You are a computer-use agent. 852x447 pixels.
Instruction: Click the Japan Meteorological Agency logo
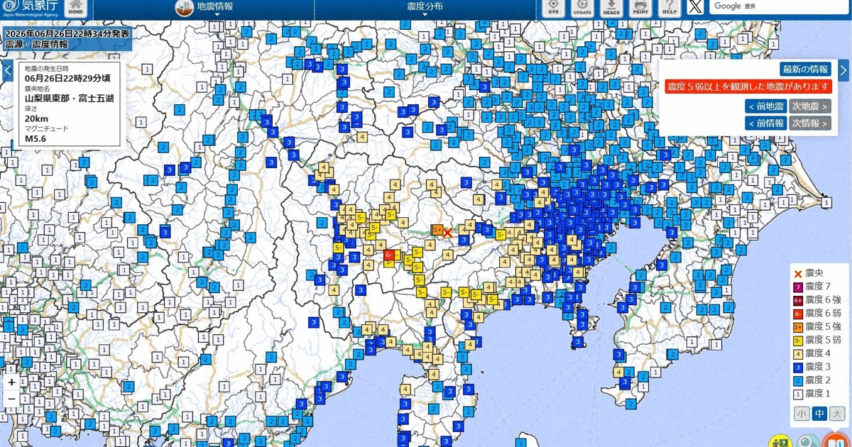click(29, 9)
